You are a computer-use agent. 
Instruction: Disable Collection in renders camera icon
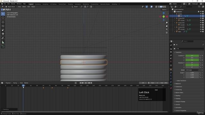pyautogui.click(x=203, y=11)
